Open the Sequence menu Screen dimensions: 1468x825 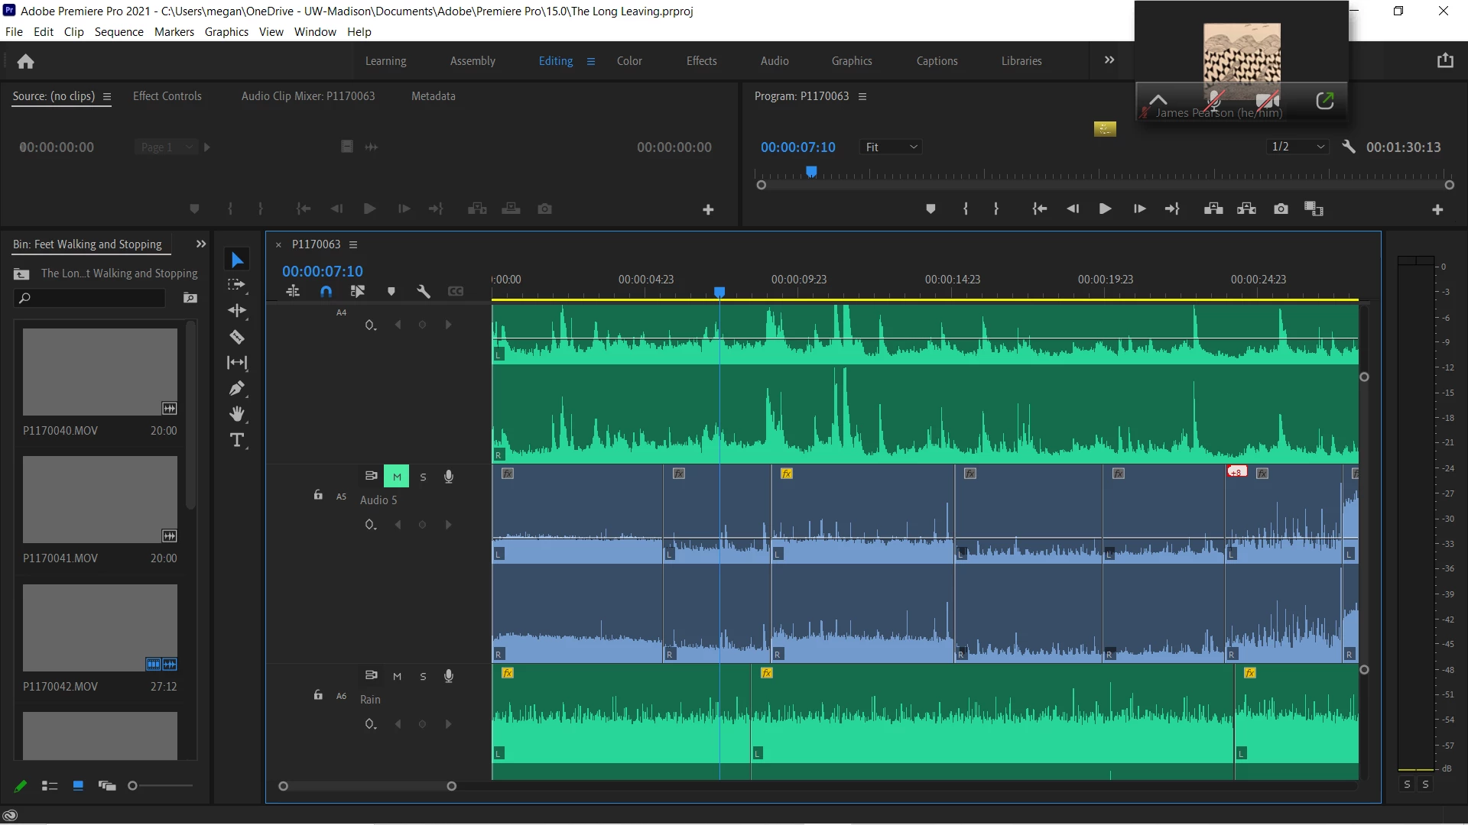point(119,32)
